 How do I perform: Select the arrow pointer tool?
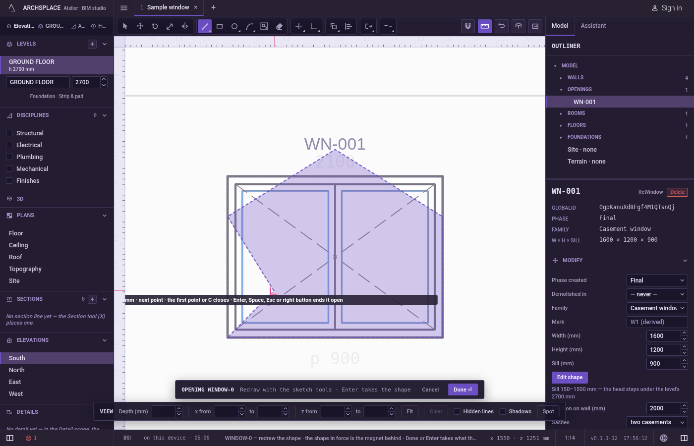(125, 26)
